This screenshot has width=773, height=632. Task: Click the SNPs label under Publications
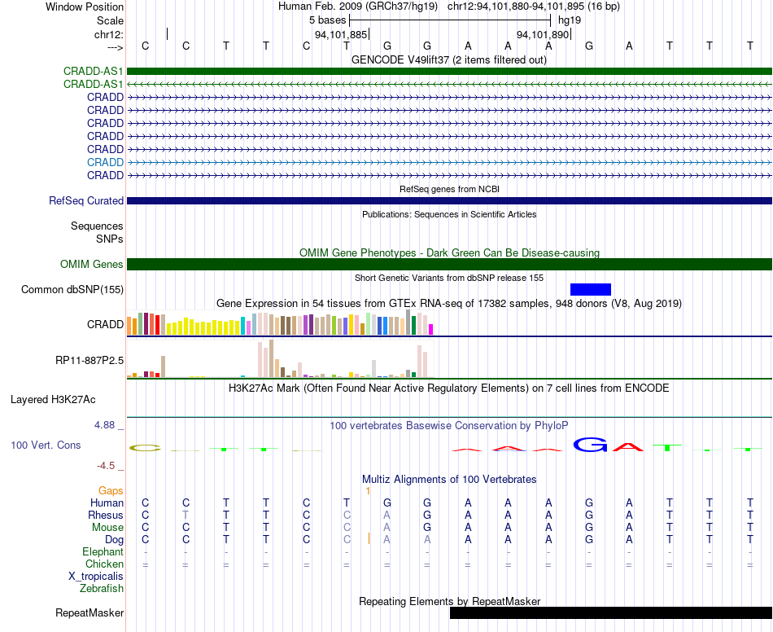click(110, 239)
